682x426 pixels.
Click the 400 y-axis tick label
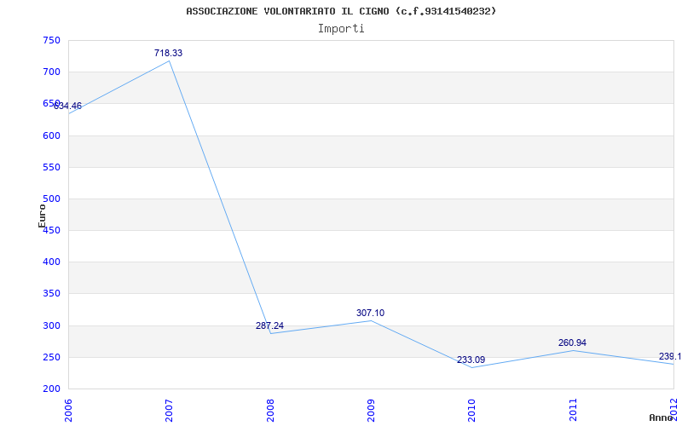(x=51, y=262)
